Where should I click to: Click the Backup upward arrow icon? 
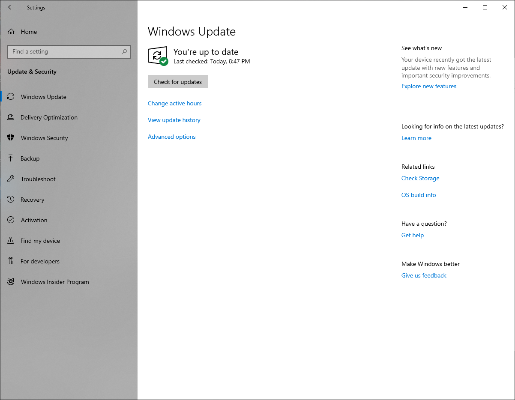[x=11, y=158]
